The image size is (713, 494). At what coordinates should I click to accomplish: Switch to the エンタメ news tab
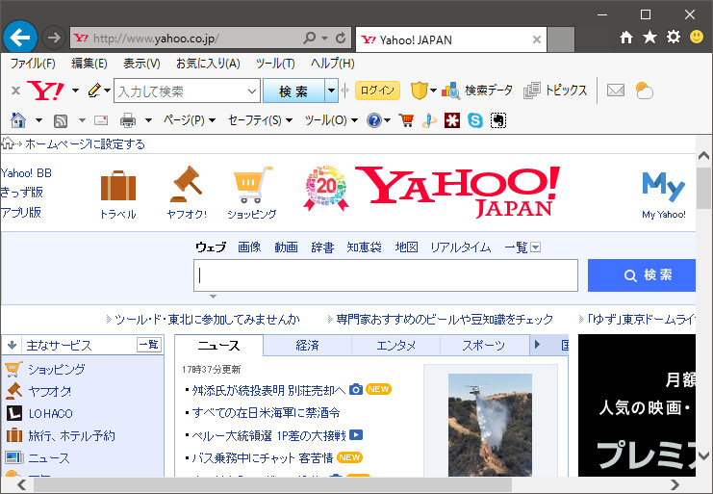396,346
